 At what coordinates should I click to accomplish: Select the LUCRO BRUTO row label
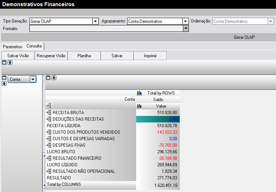click(61, 151)
